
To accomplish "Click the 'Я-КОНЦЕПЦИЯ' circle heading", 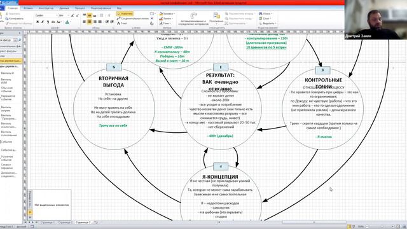I will pos(220,177).
